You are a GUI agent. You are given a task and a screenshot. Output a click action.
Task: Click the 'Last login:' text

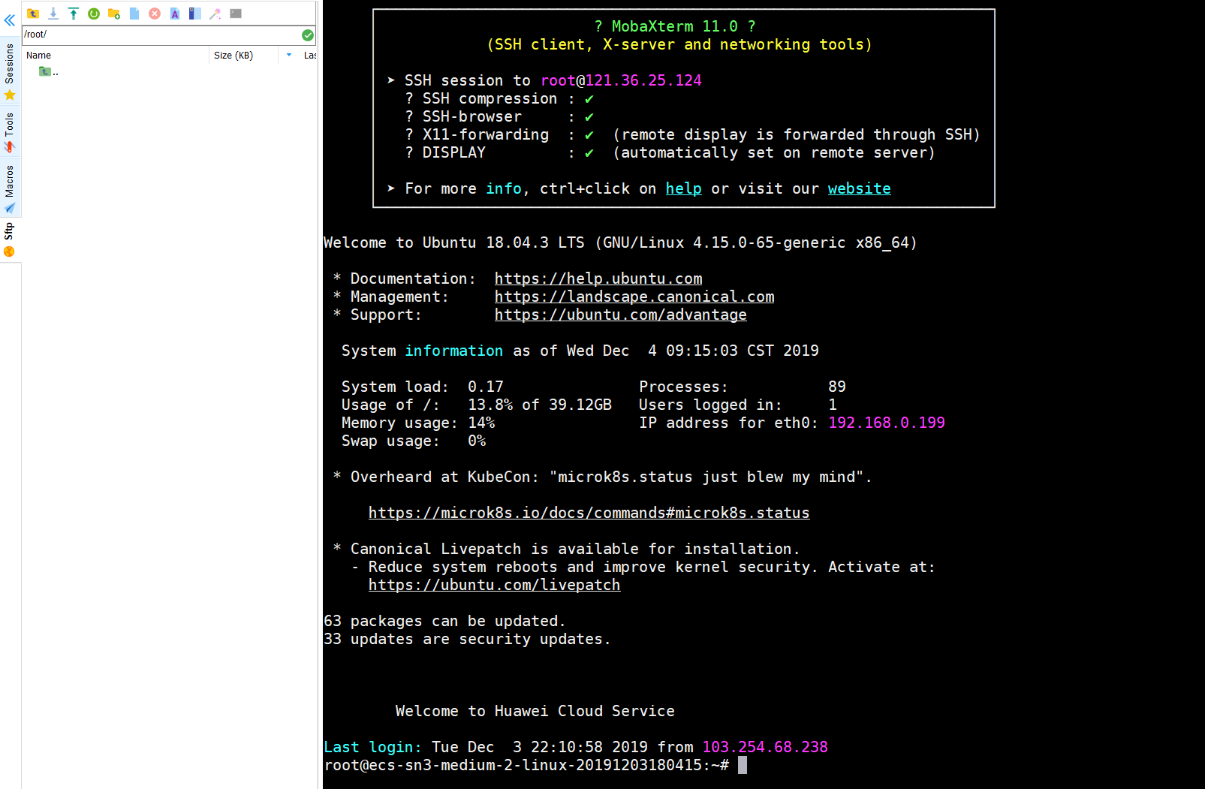pos(373,747)
